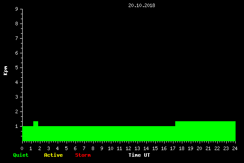
Task: Click the small green spike near hour 1.5
Action: pyautogui.click(x=35, y=124)
